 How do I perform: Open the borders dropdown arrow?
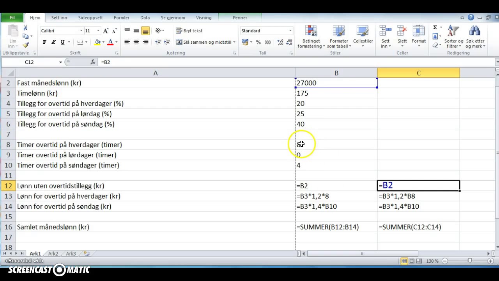click(87, 42)
